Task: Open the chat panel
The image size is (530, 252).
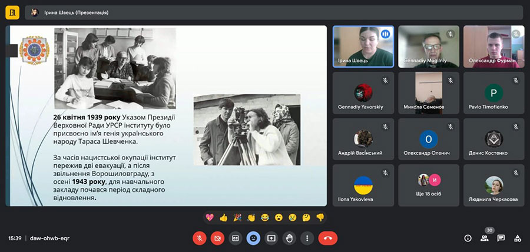Action: pyautogui.click(x=501, y=238)
